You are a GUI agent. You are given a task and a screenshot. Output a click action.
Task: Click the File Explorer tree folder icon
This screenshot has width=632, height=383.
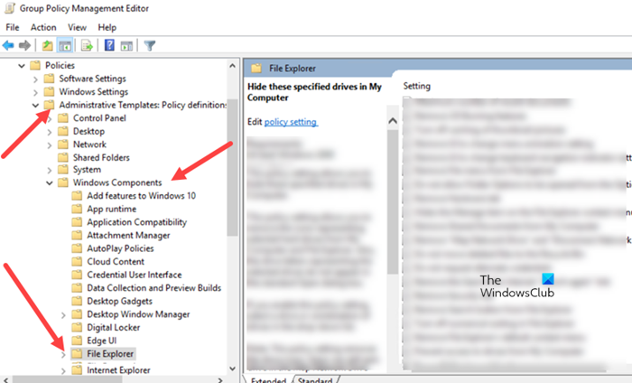point(77,353)
